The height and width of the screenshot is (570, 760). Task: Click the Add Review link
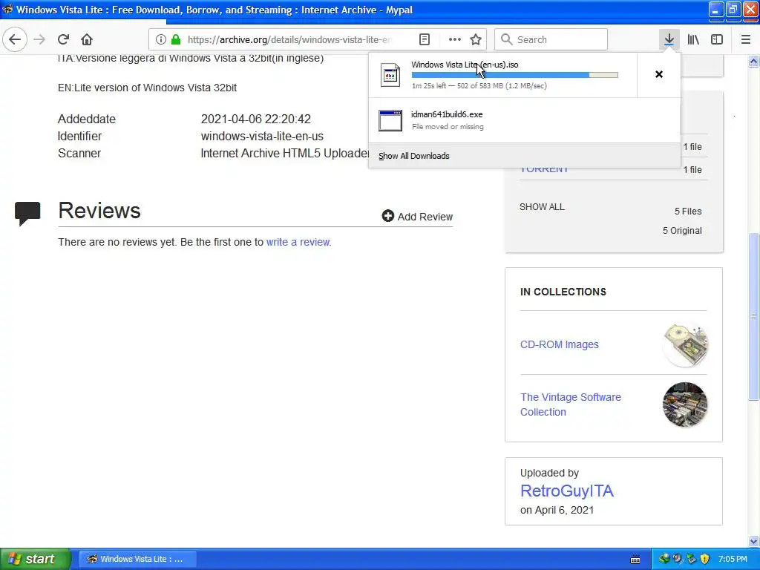point(417,217)
